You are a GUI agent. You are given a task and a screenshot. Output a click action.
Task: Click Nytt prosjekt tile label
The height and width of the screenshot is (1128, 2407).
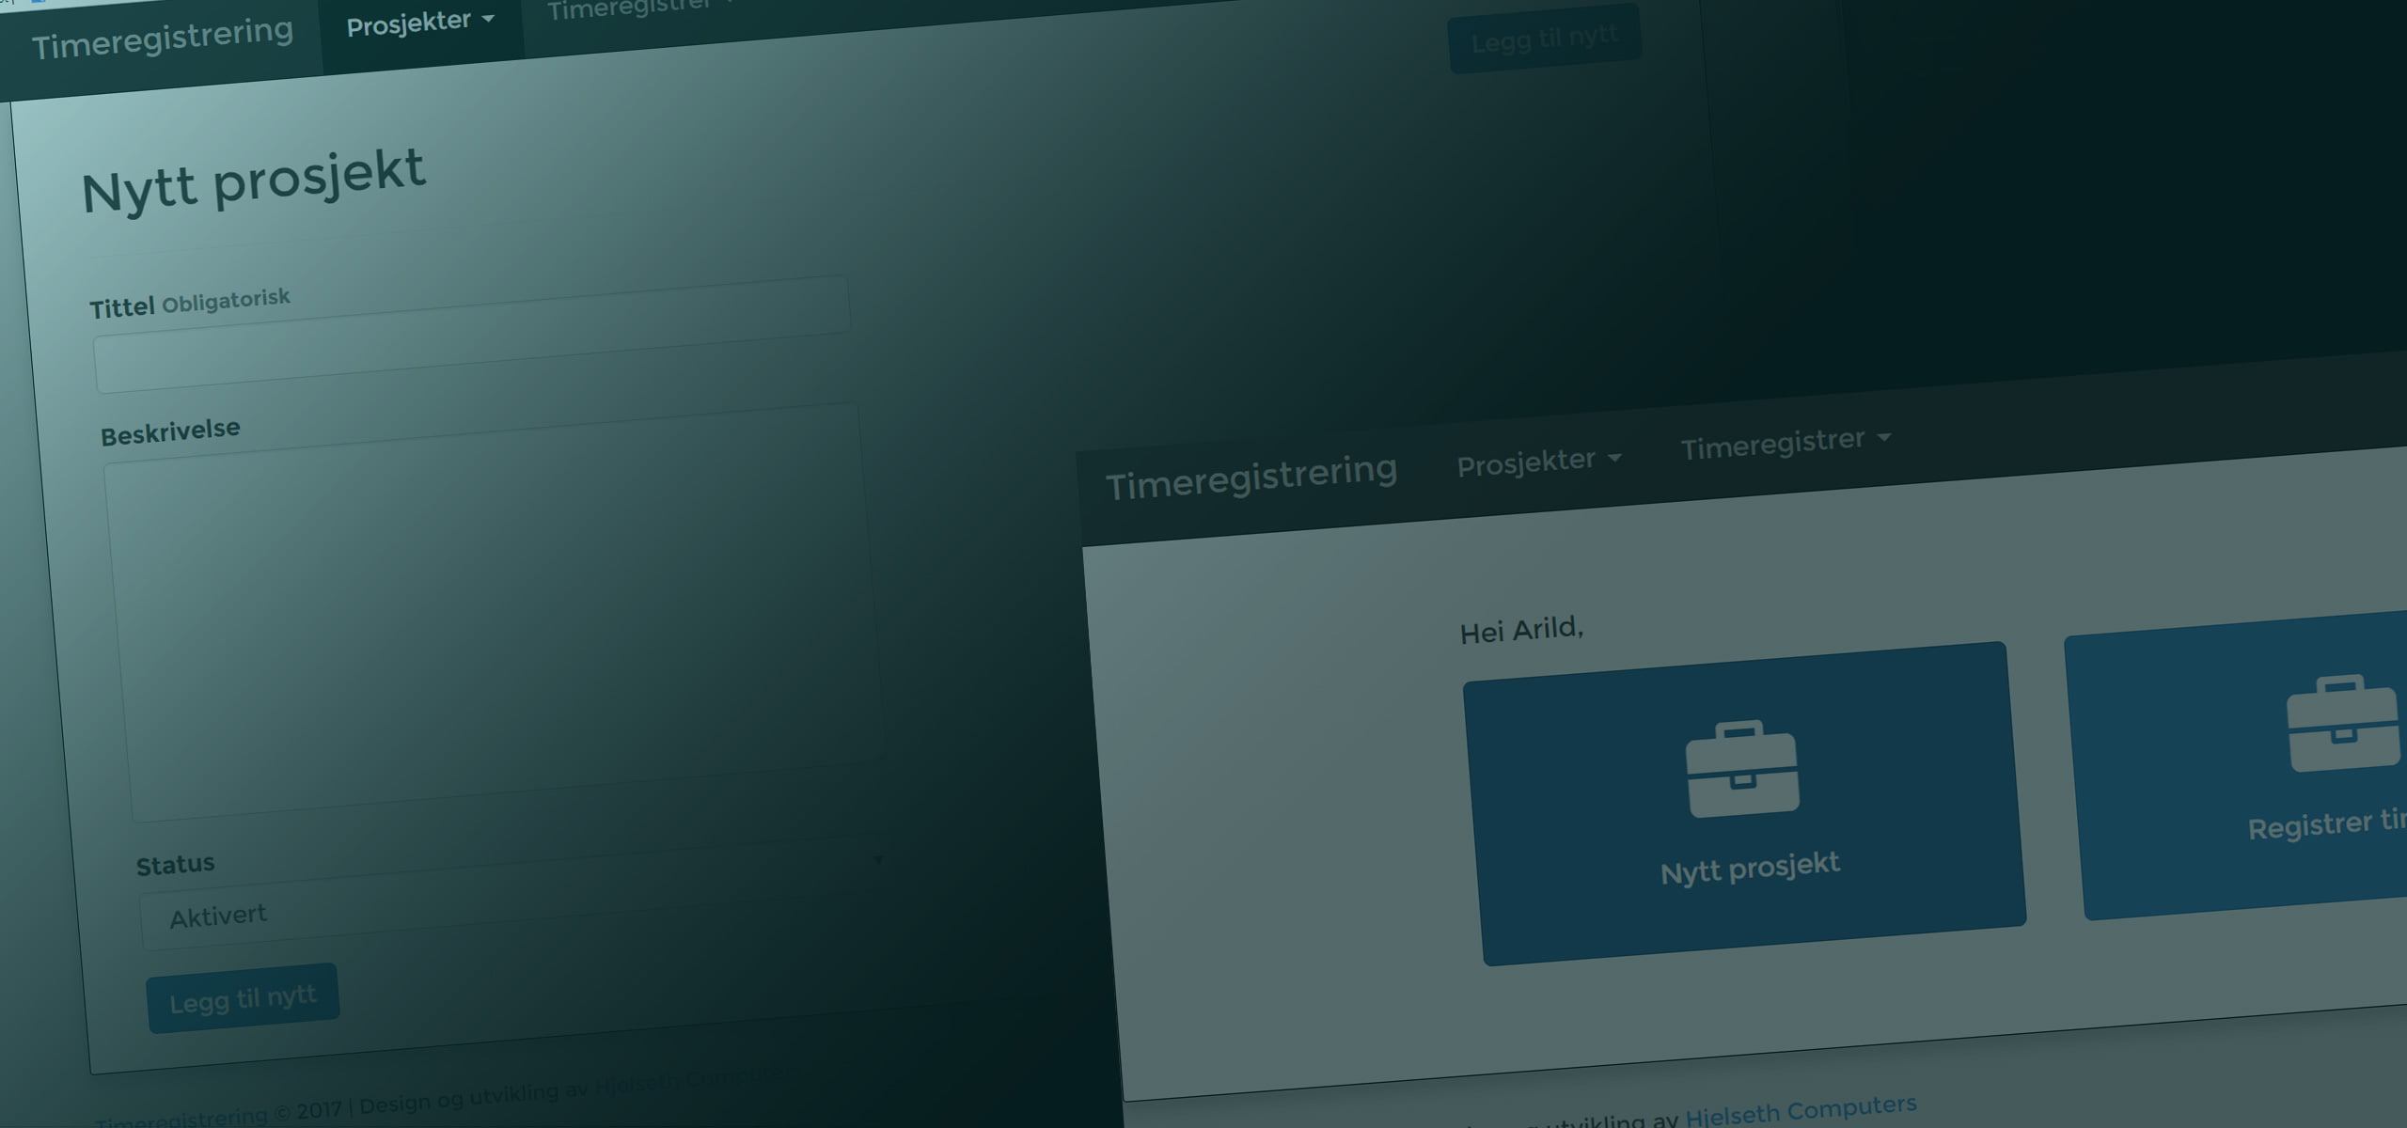pos(1750,867)
